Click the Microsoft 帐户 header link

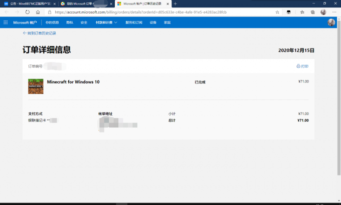(x=25, y=22)
